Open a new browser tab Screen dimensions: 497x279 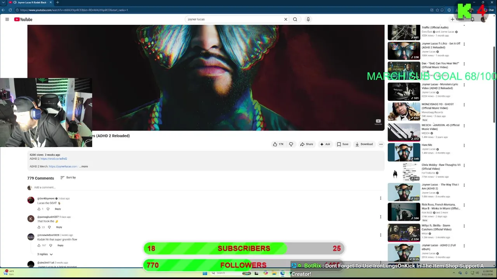tap(57, 2)
